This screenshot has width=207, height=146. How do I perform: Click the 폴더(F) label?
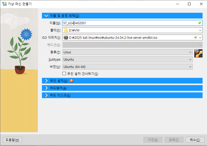[55, 30]
